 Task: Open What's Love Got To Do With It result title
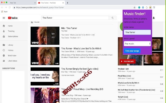pos(81,48)
